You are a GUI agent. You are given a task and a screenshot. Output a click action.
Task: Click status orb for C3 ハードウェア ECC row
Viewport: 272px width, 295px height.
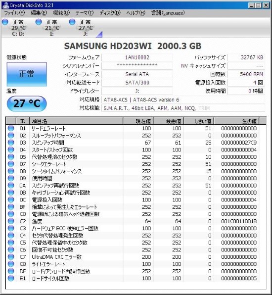[x=11, y=228]
